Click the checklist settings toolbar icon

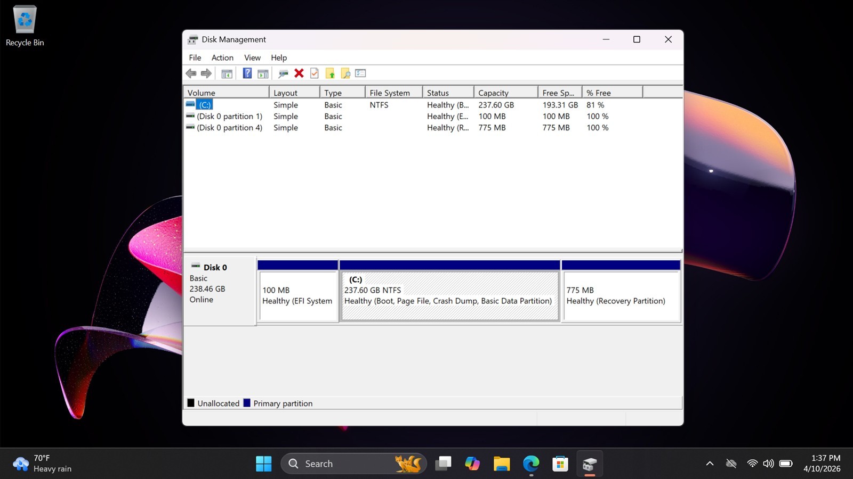pyautogui.click(x=360, y=73)
